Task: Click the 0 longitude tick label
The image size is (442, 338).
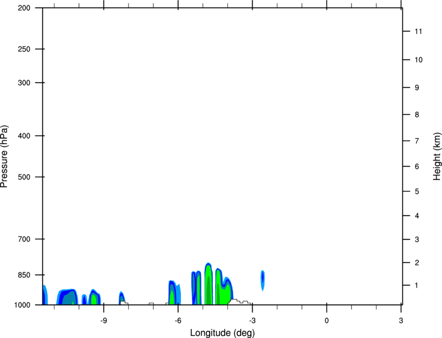Action: pos(327,321)
